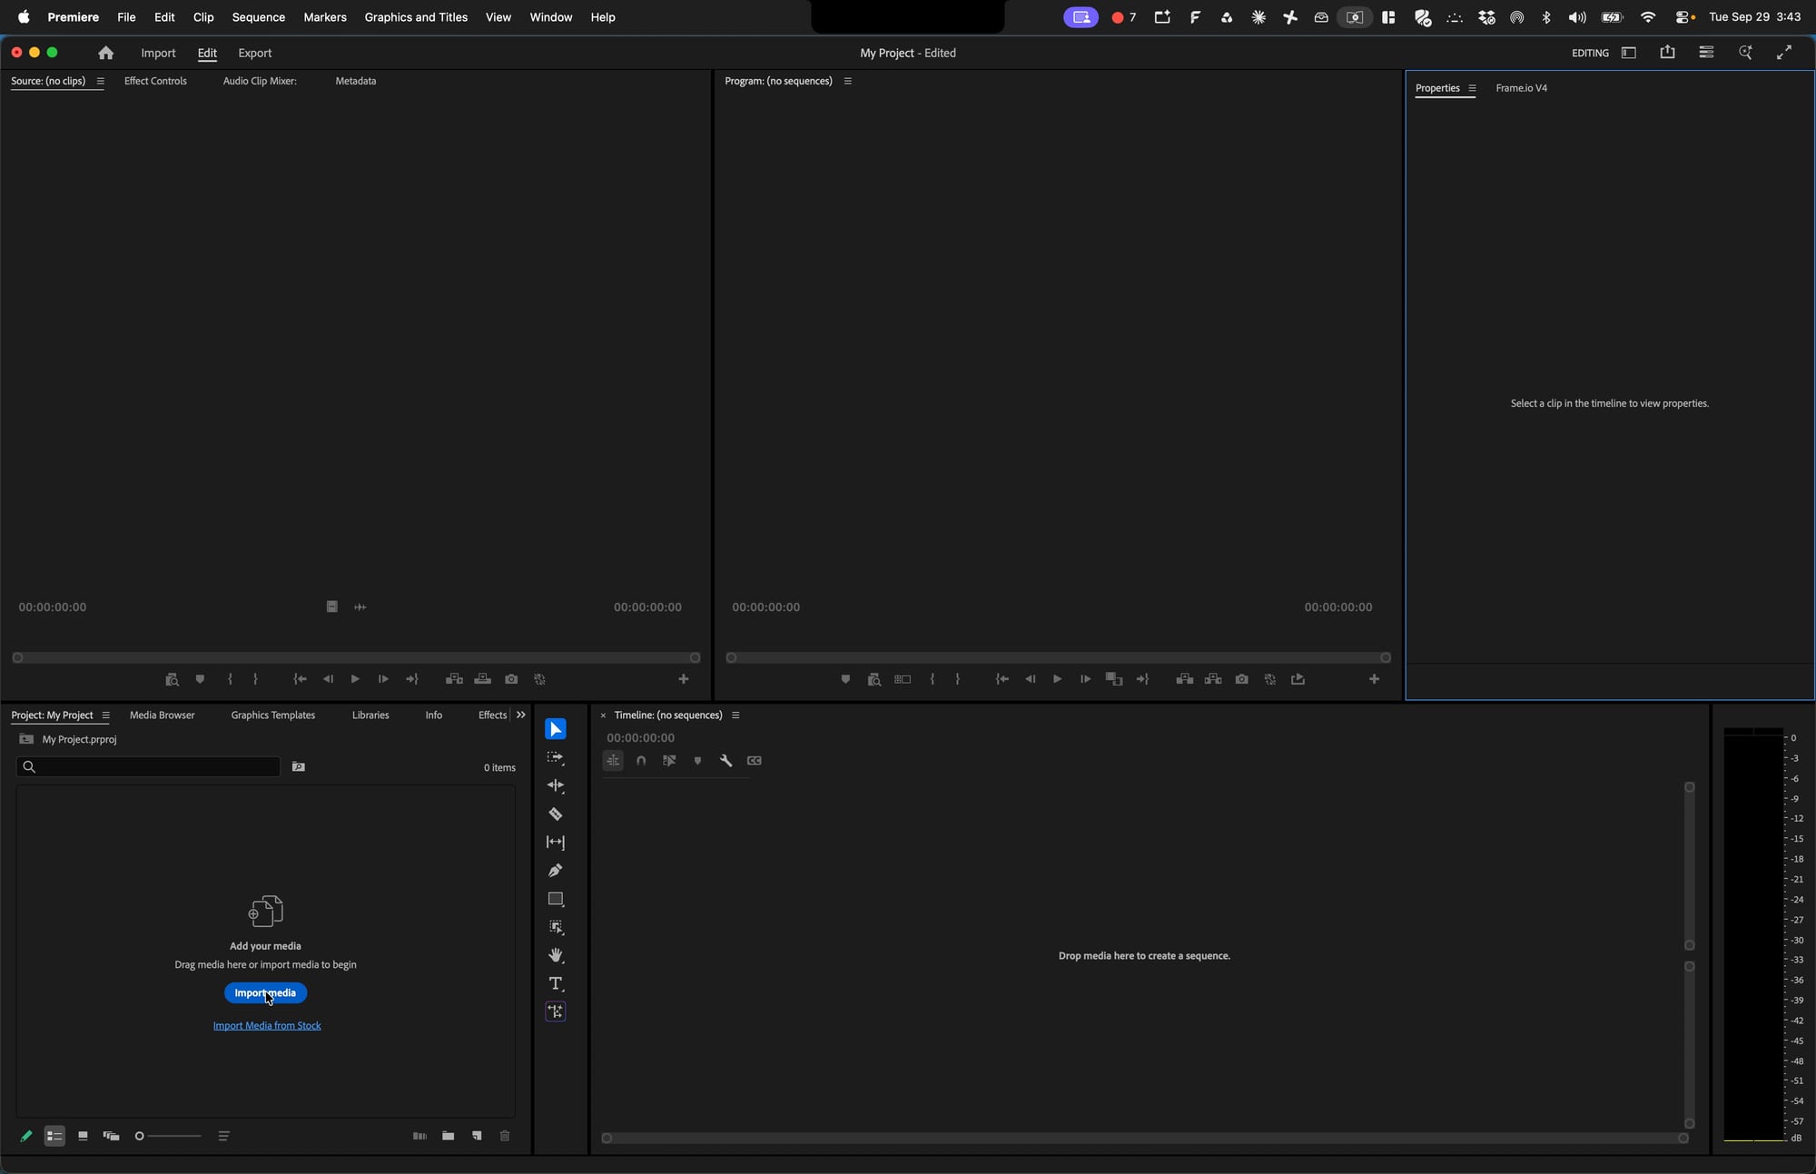Select the Track Select Forward tool
The height and width of the screenshot is (1174, 1816).
point(556,757)
